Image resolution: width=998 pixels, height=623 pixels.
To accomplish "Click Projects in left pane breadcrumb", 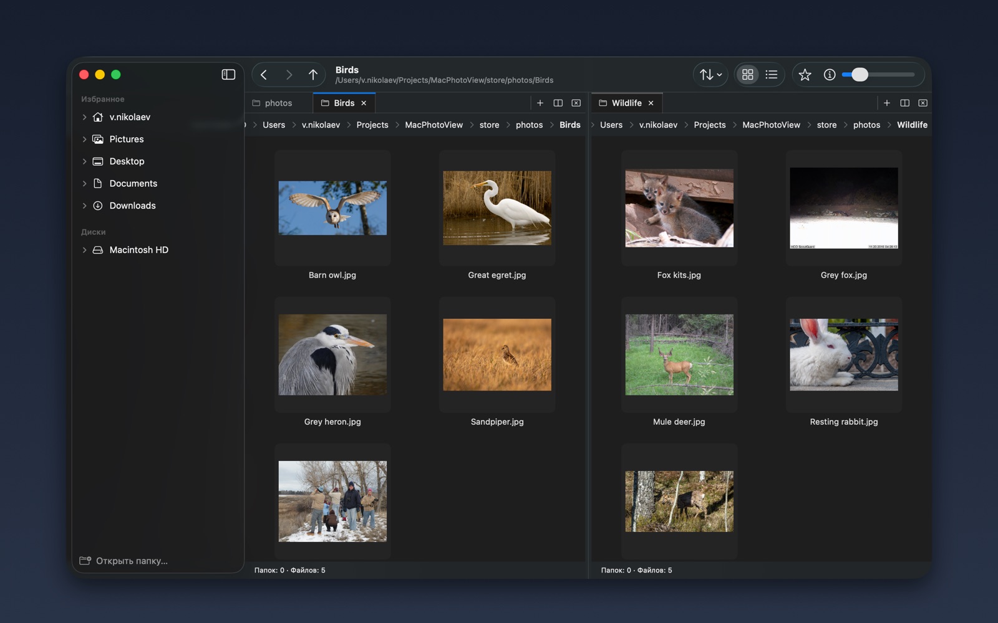I will (x=372, y=125).
